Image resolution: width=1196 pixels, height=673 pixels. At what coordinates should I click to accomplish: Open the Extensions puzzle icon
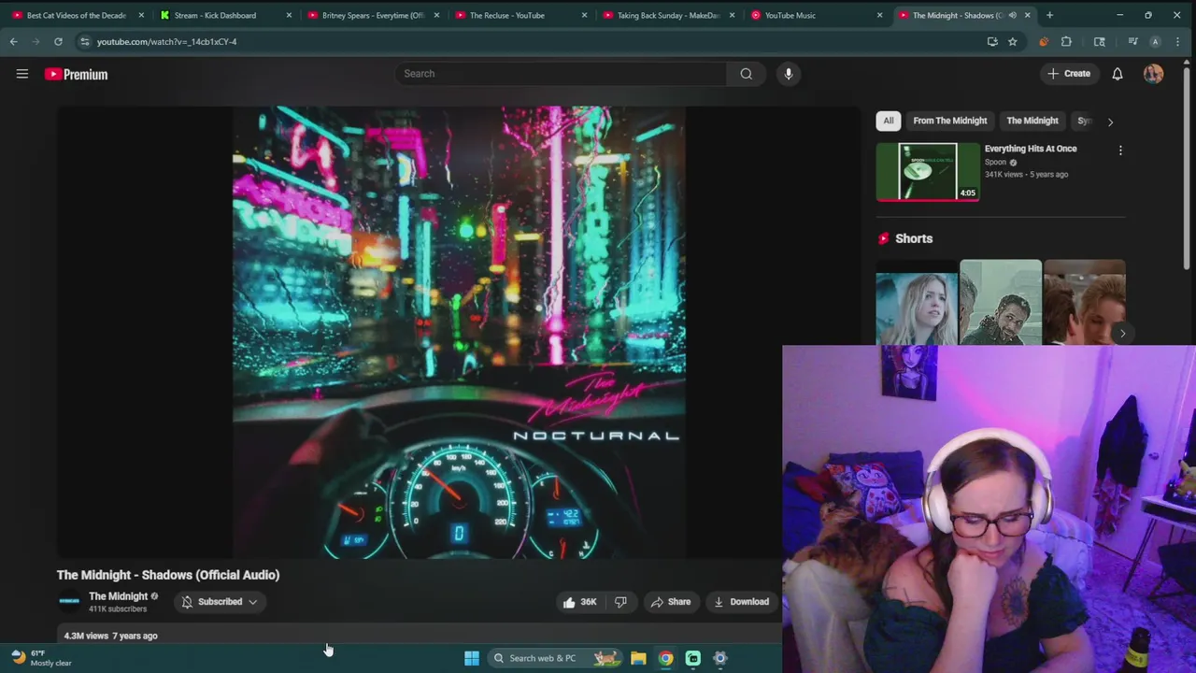1066,41
